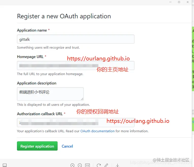Click 'Register a new OAuth application' heading

pos(64,16)
